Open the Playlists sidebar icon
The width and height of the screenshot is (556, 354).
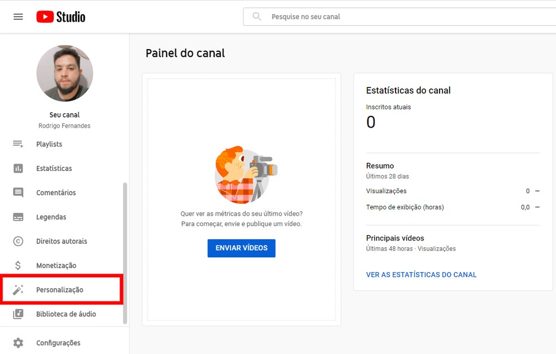[17, 144]
